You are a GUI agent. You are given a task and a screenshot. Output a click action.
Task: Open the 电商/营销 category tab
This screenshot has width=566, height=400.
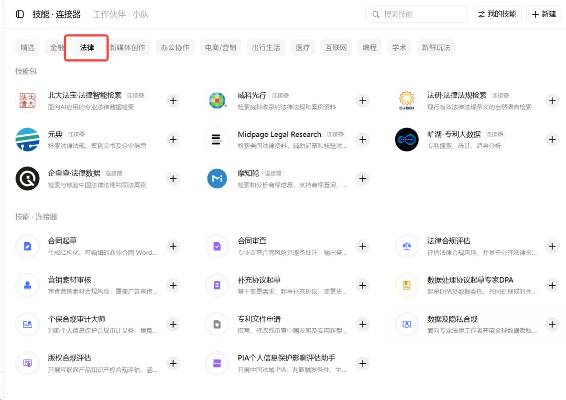point(221,47)
